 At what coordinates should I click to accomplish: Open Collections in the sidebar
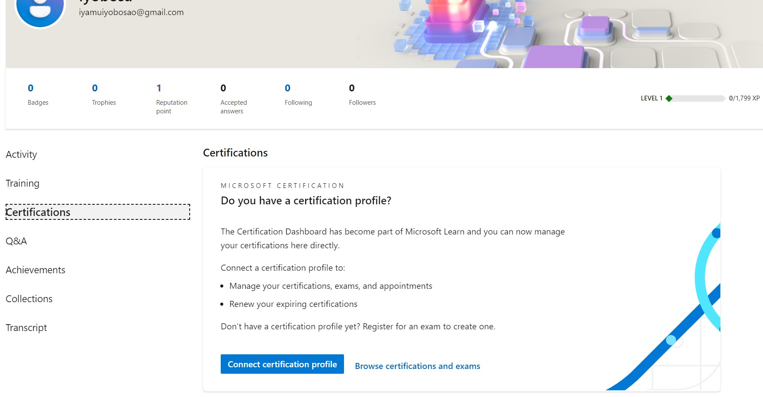tap(29, 299)
